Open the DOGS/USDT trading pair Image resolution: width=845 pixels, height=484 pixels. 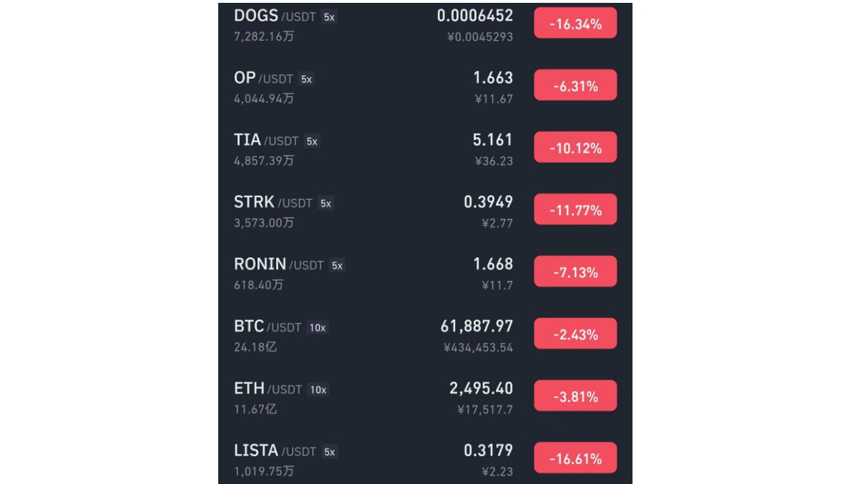pos(425,25)
